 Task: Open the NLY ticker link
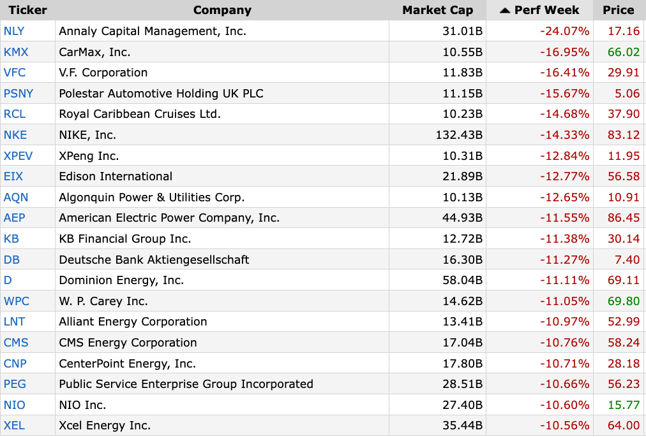pos(14,31)
